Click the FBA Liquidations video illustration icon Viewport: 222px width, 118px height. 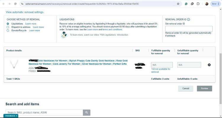point(64,35)
